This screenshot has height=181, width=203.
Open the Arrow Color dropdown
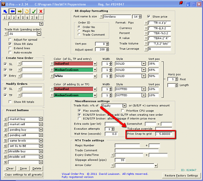pos(156,165)
